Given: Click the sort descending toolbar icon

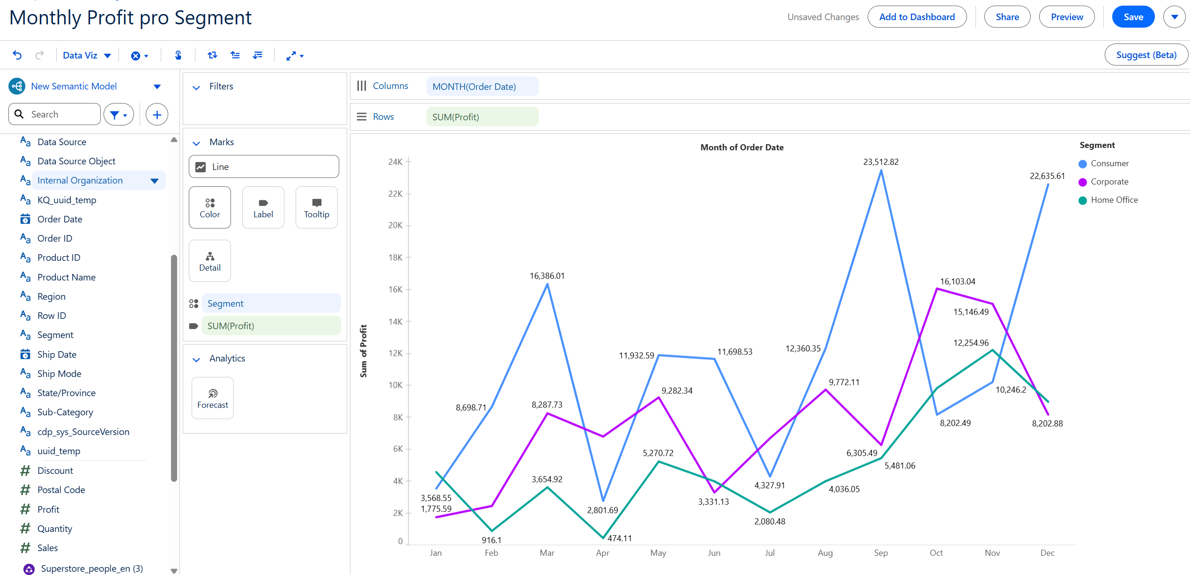Looking at the screenshot, I should [258, 55].
